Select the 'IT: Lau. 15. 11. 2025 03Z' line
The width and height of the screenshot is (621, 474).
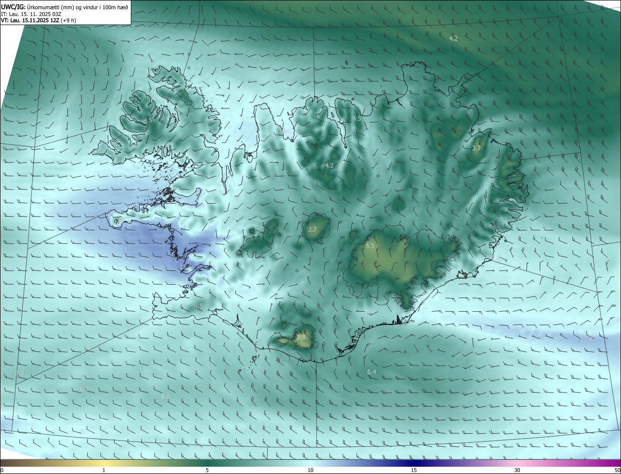click(x=32, y=14)
